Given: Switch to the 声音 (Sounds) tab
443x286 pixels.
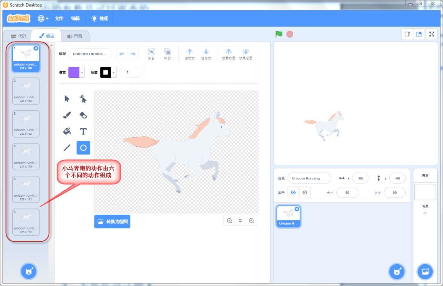Looking at the screenshot, I should click(75, 36).
